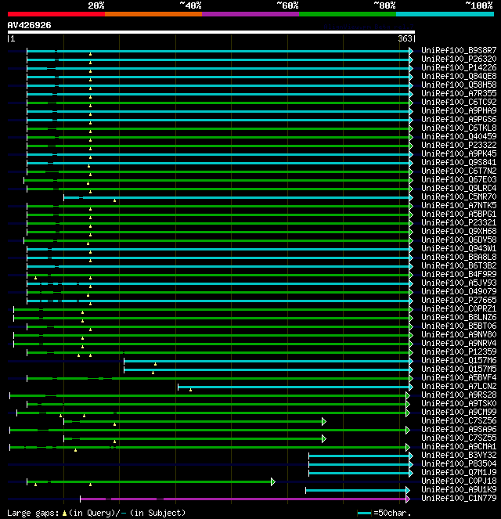Click the UniRef100_B8A8L8 label
Image resolution: width=501 pixels, height=519 pixels.
tap(459, 257)
